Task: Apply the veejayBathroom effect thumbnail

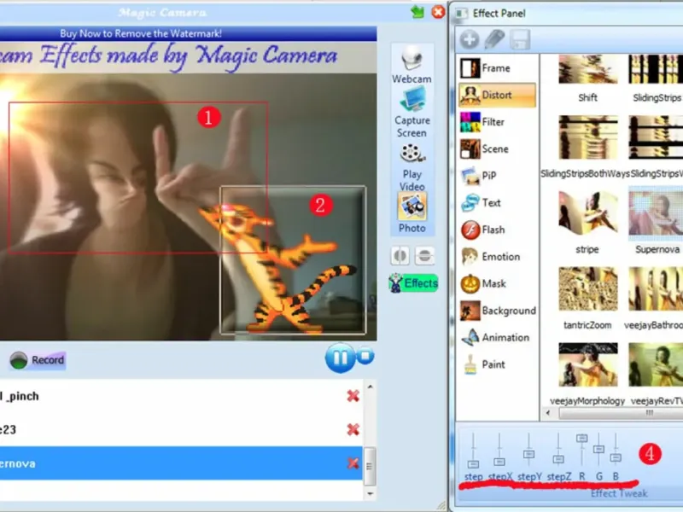Action: 656,288
